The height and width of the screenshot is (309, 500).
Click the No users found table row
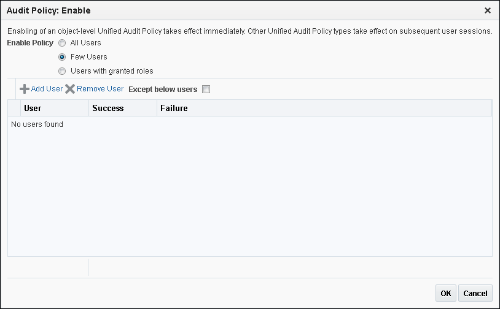pos(37,124)
